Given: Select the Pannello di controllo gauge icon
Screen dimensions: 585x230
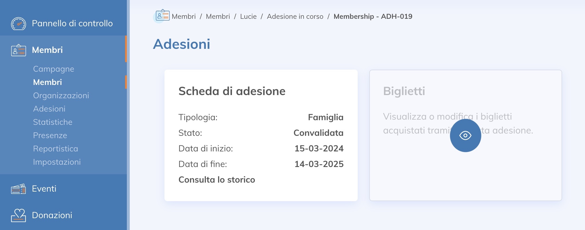Looking at the screenshot, I should click(18, 24).
